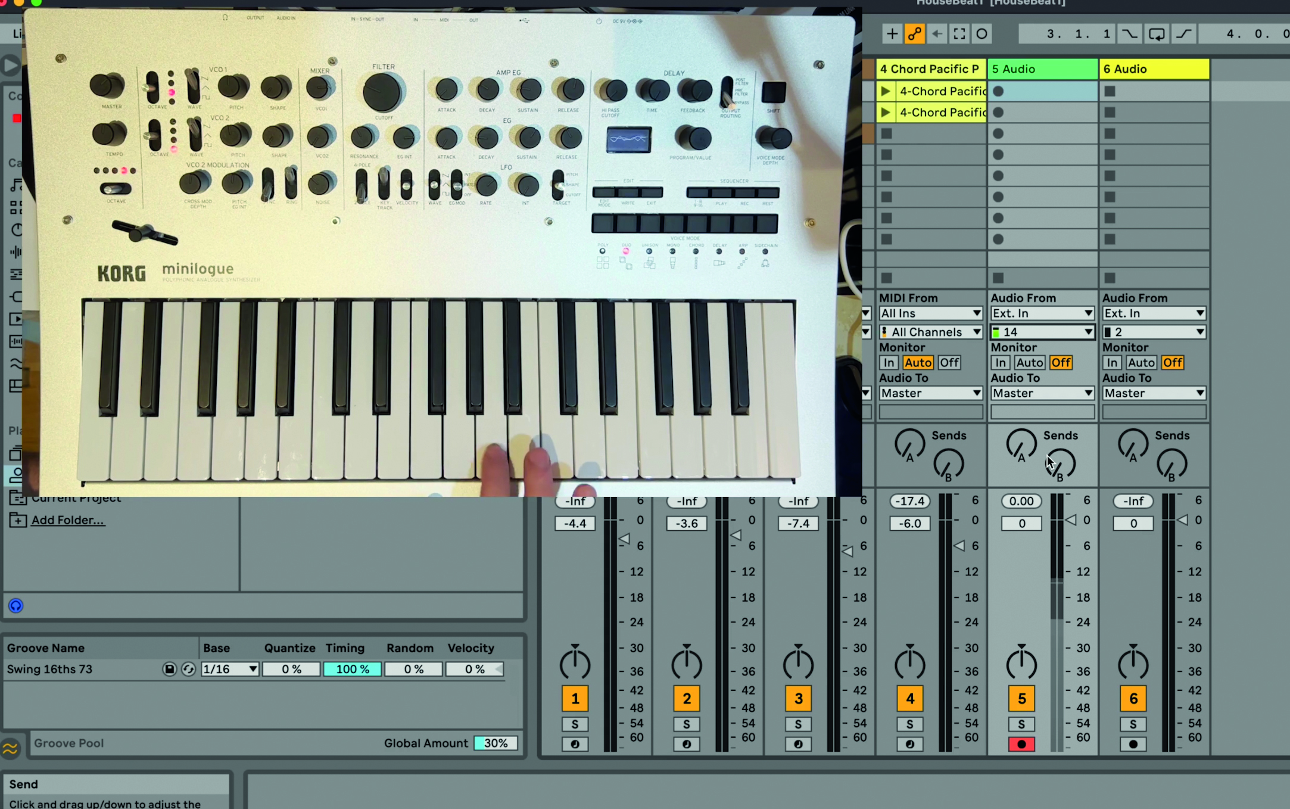
Task: Open MIDI From All Ins dropdown
Action: point(930,313)
